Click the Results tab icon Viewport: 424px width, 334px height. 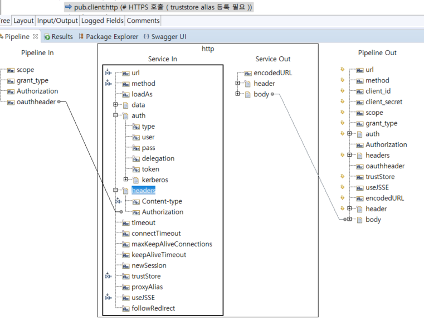(x=47, y=37)
